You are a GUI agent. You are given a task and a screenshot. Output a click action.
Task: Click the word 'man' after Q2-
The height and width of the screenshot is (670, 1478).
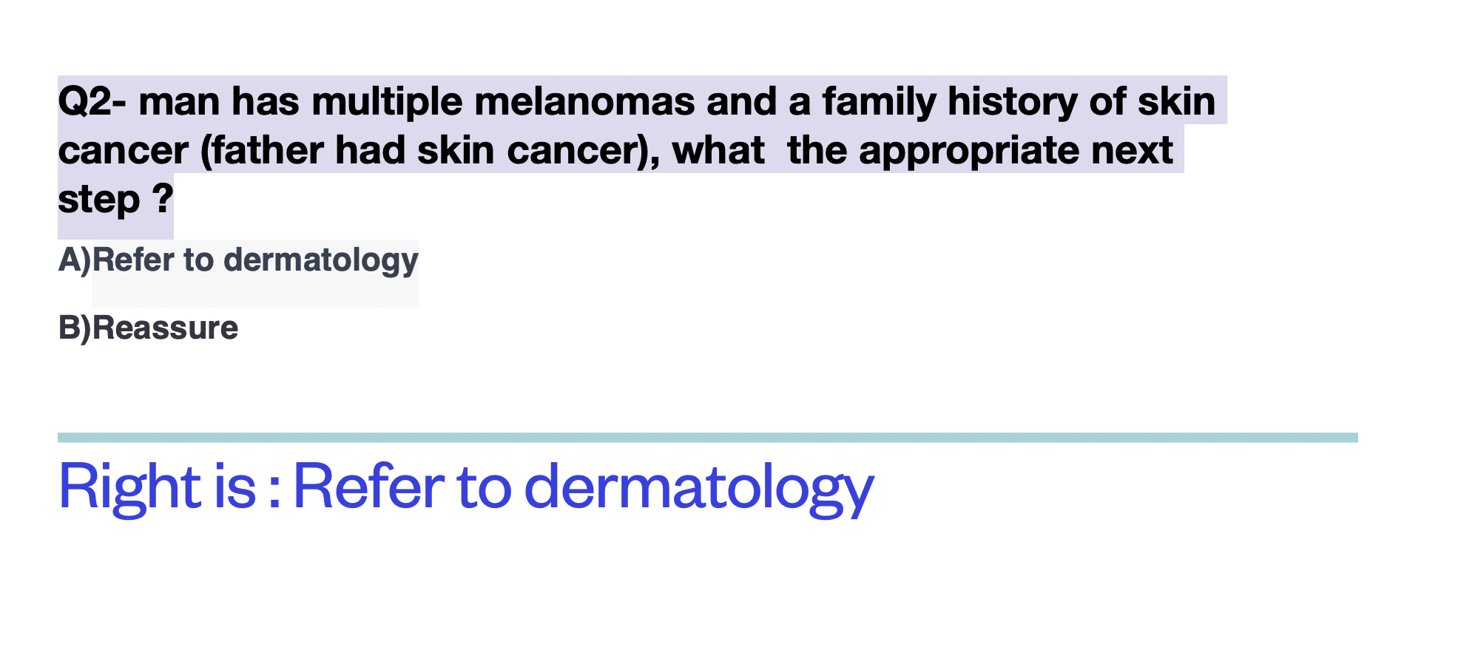pos(179,101)
